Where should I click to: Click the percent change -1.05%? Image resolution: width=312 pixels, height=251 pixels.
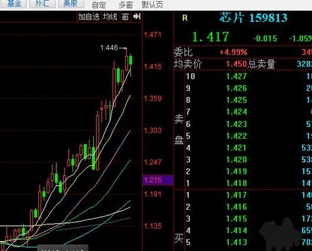coord(301,38)
